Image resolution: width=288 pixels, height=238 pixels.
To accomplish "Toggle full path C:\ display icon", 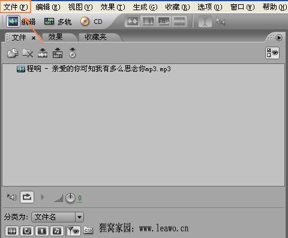I will pos(88,231).
